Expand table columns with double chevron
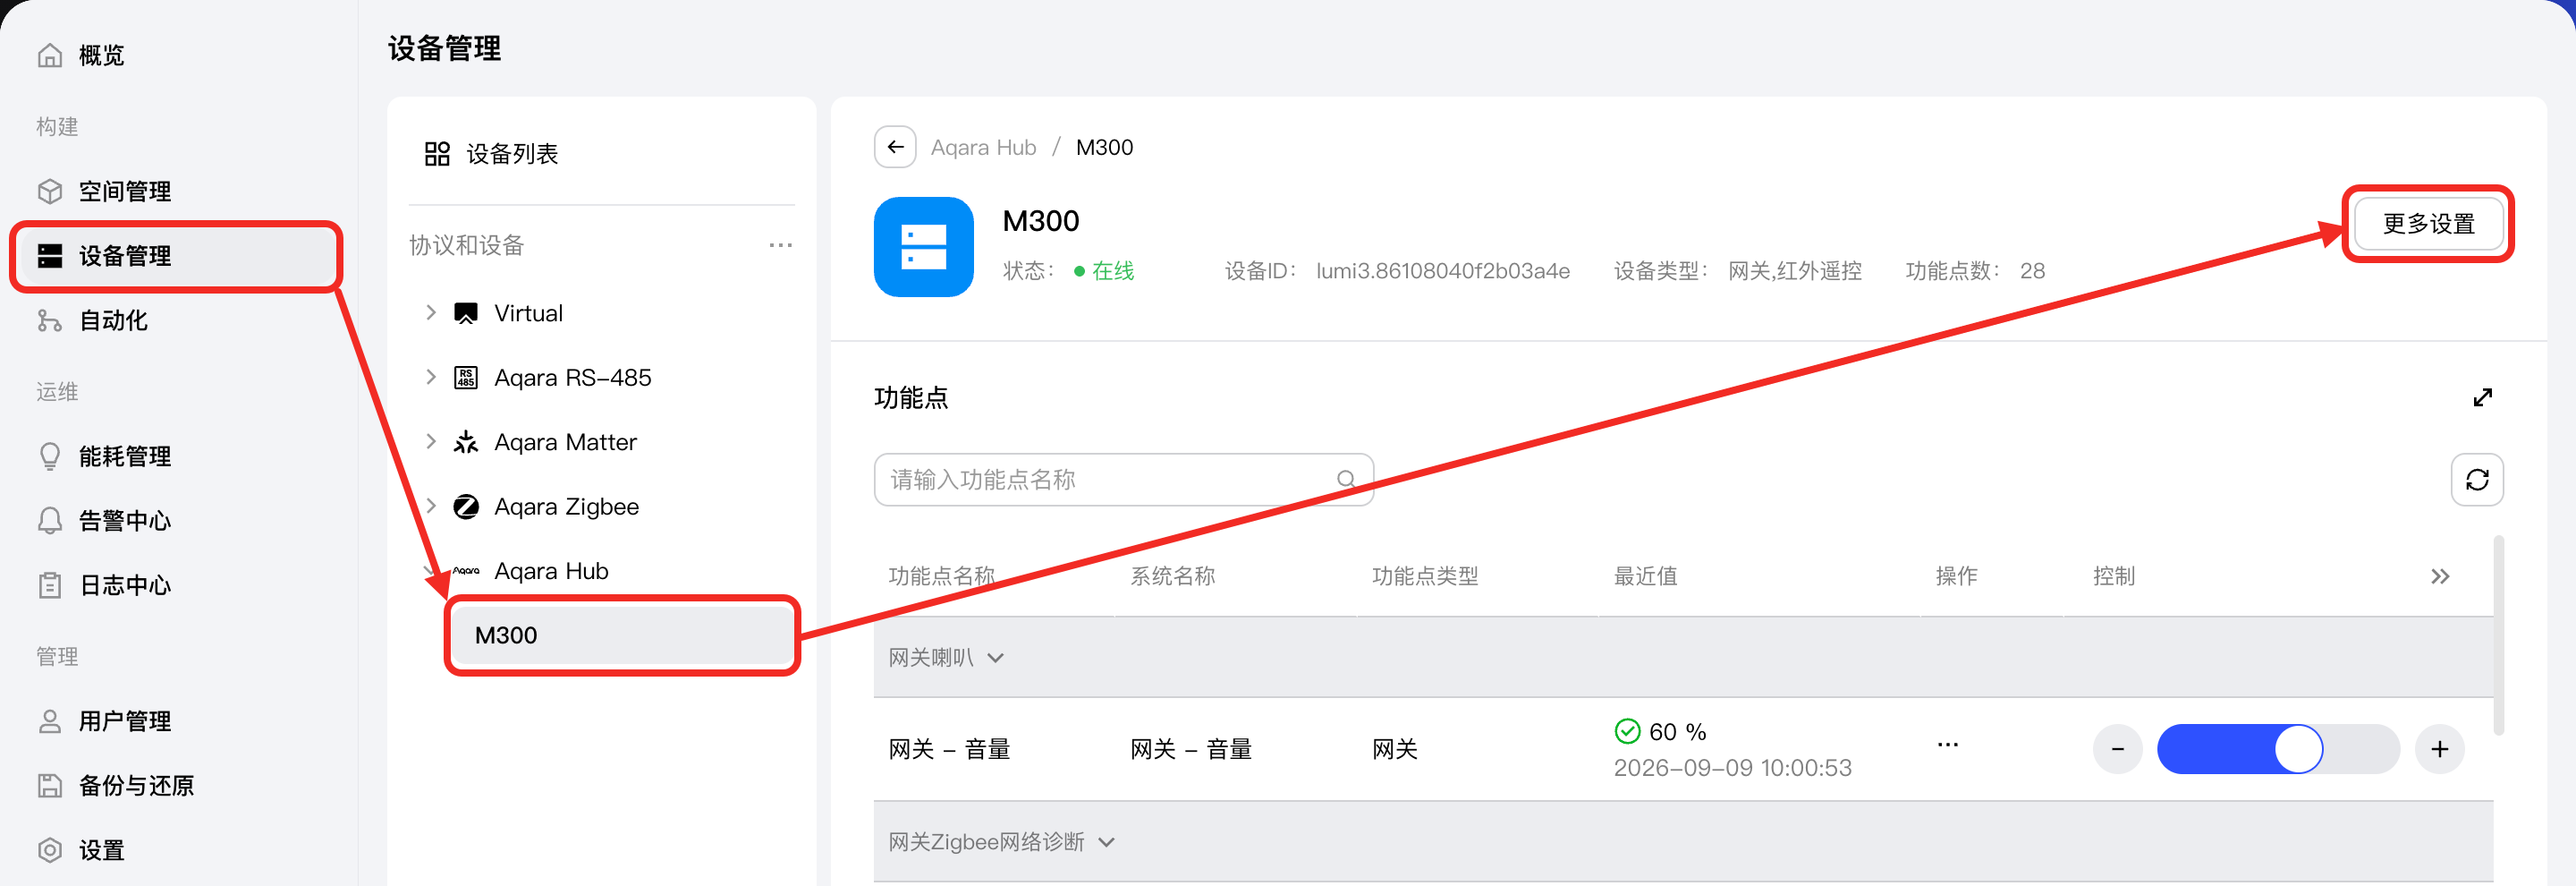 (x=2440, y=576)
